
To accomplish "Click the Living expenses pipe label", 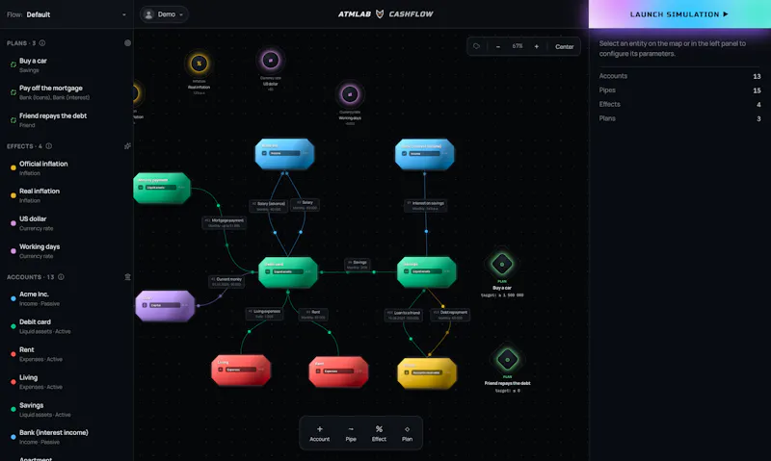I will click(264, 314).
